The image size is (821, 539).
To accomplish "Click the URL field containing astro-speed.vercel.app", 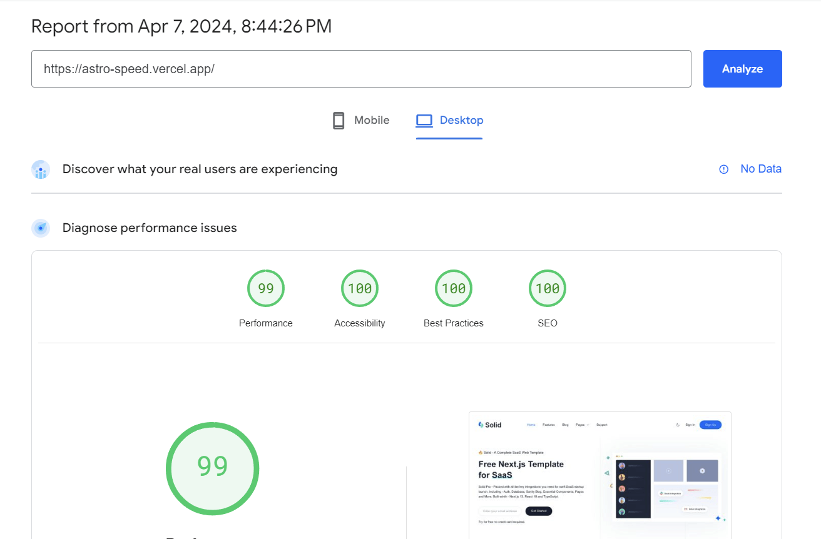I will point(361,69).
